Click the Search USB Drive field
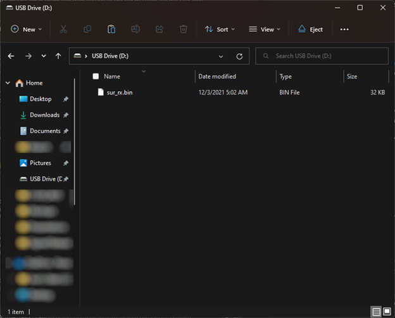Viewport: 395px width, 318px height. (x=322, y=56)
